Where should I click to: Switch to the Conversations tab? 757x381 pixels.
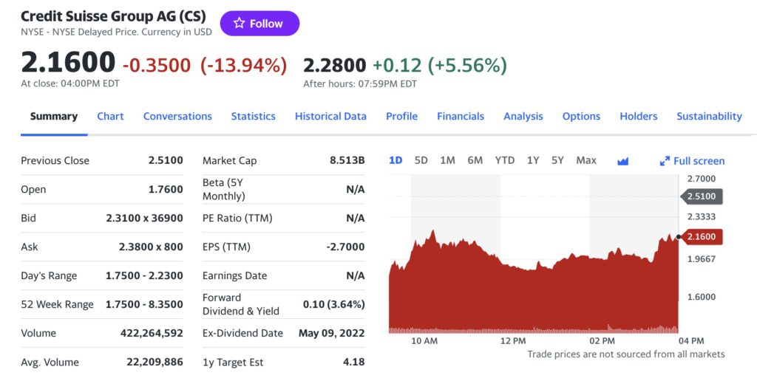click(x=177, y=117)
